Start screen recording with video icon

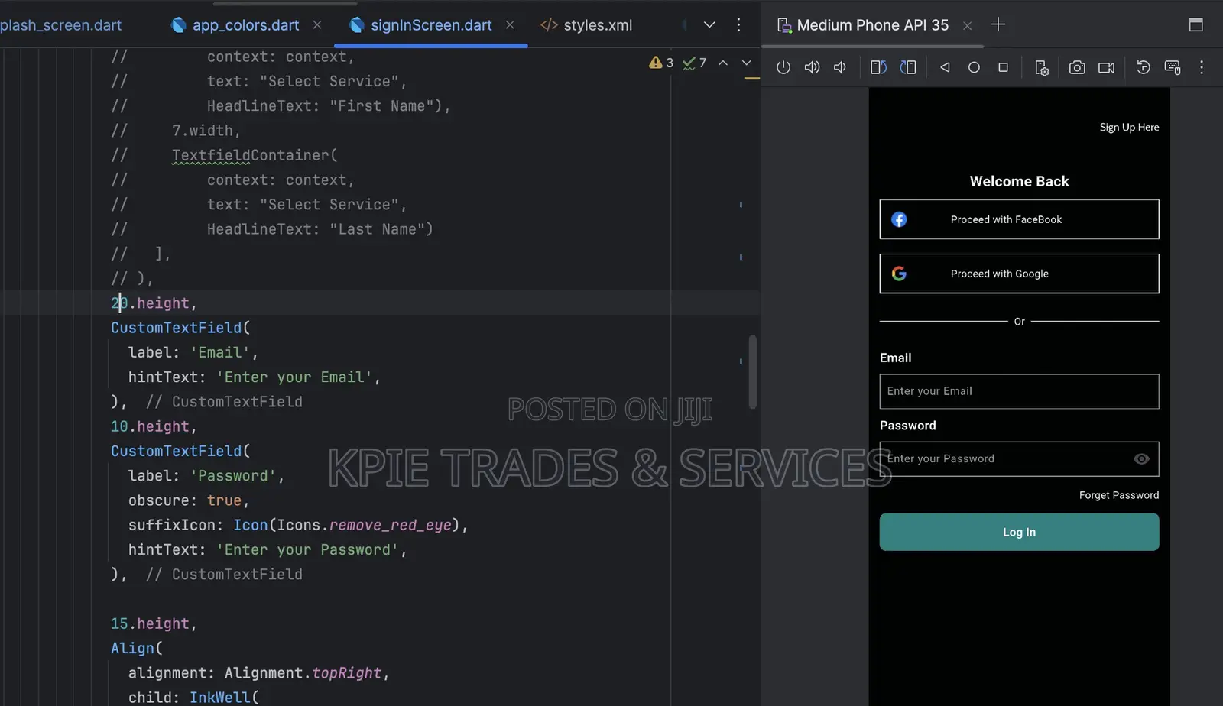[x=1106, y=67]
